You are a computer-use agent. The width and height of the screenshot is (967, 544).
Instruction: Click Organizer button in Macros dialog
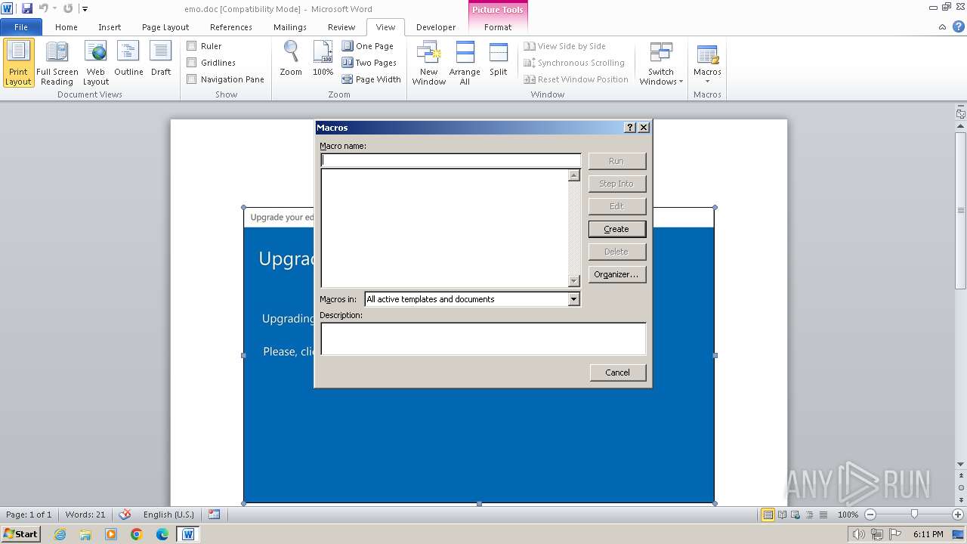[616, 274]
